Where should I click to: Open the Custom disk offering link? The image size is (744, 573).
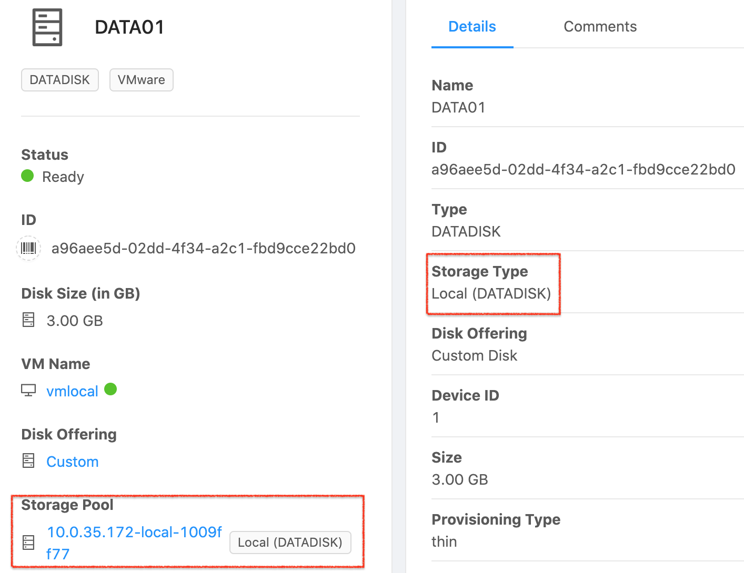tap(72, 462)
